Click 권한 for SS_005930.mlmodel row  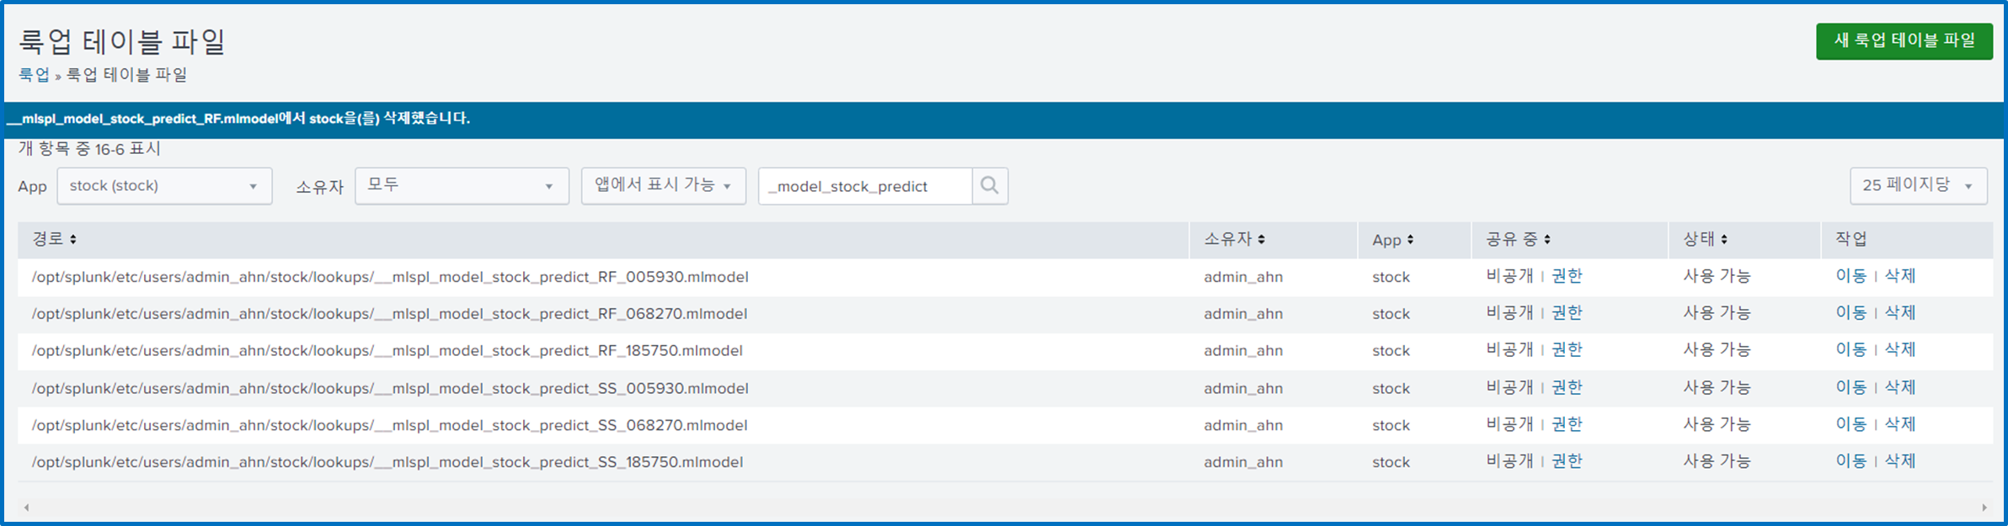(x=1567, y=388)
